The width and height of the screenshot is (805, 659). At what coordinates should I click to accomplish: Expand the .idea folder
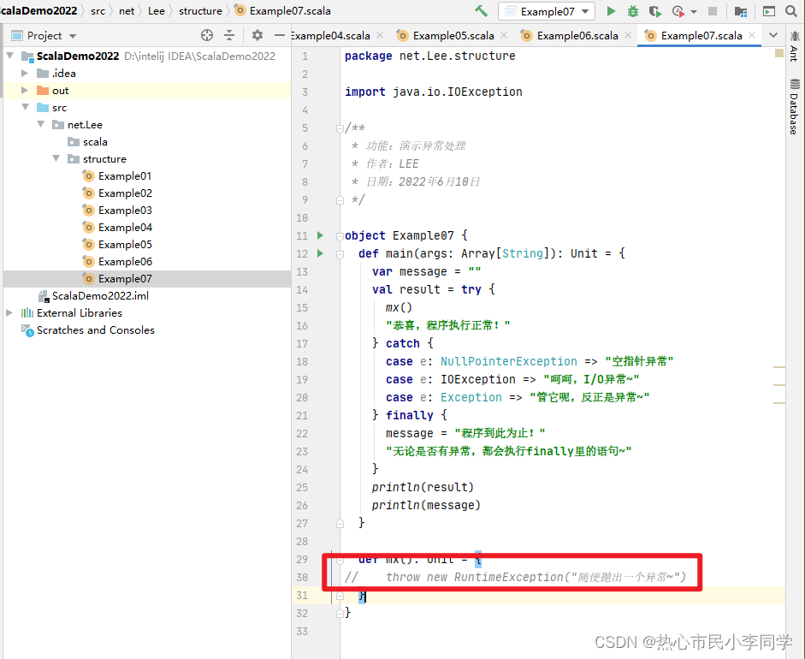(x=25, y=73)
